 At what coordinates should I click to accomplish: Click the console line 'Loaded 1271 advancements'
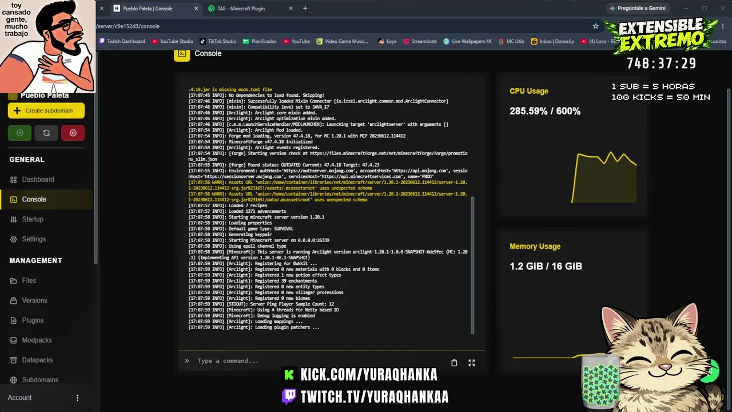pos(237,211)
